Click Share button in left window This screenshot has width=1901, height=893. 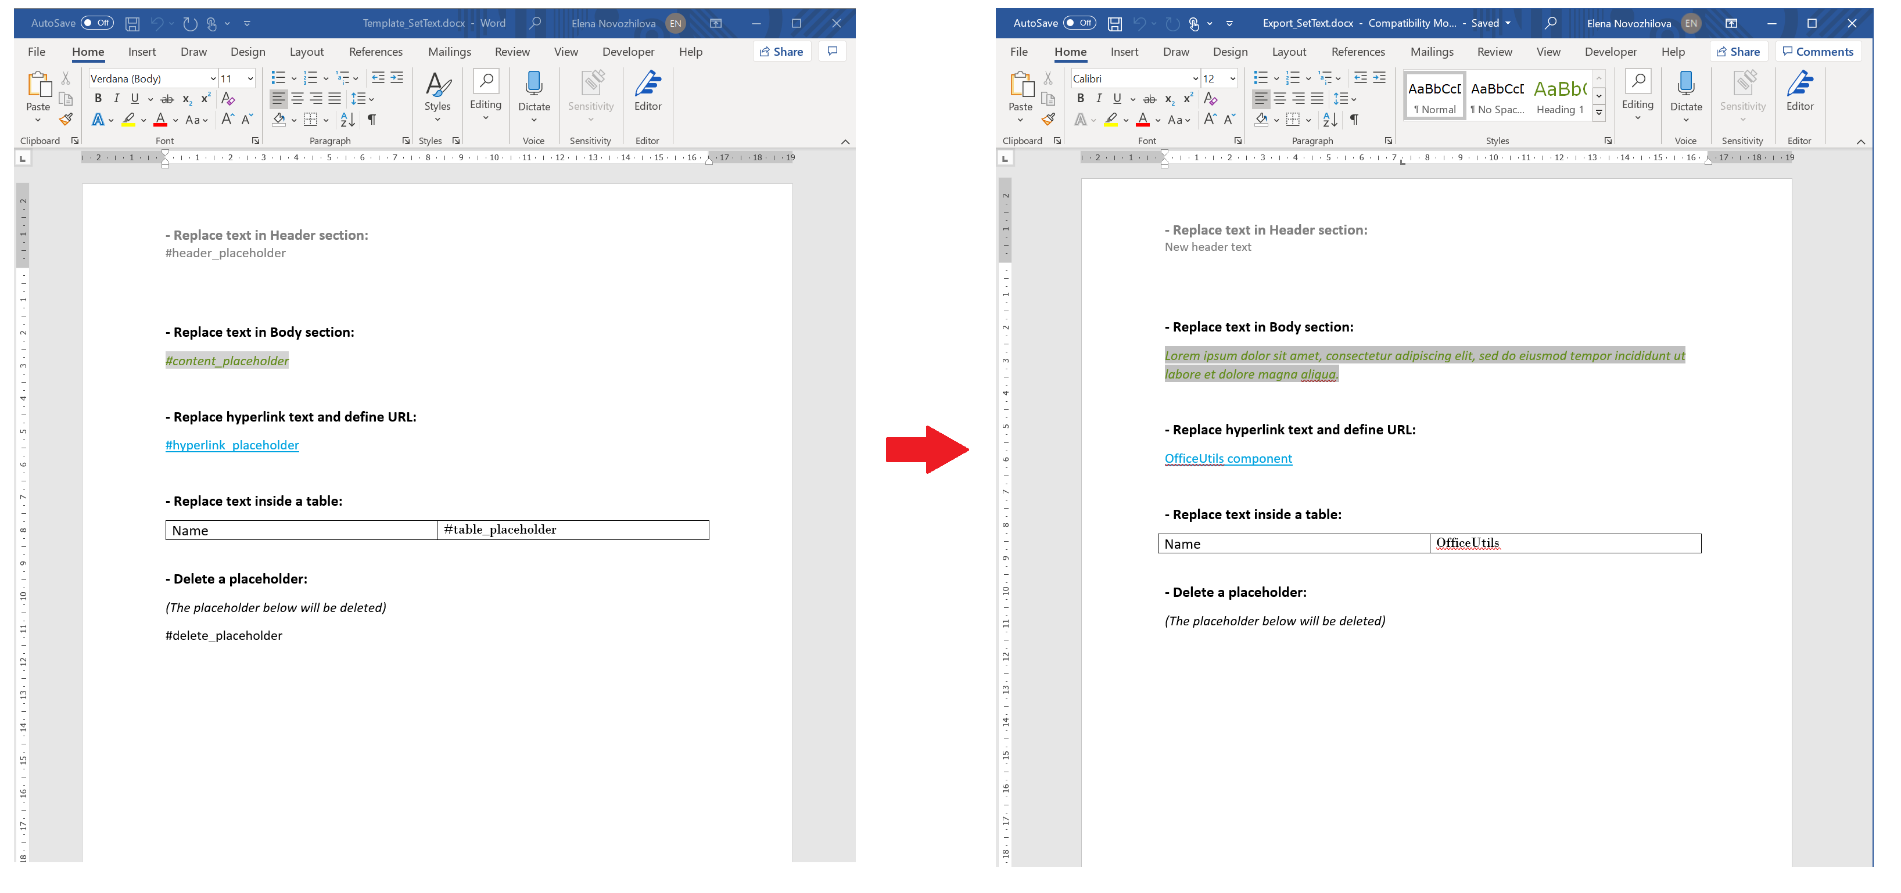click(x=781, y=51)
